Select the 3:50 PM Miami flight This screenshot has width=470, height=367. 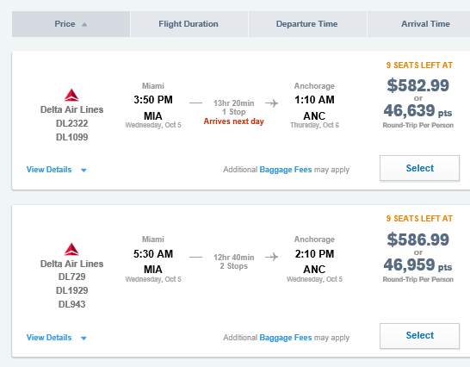pyautogui.click(x=419, y=168)
